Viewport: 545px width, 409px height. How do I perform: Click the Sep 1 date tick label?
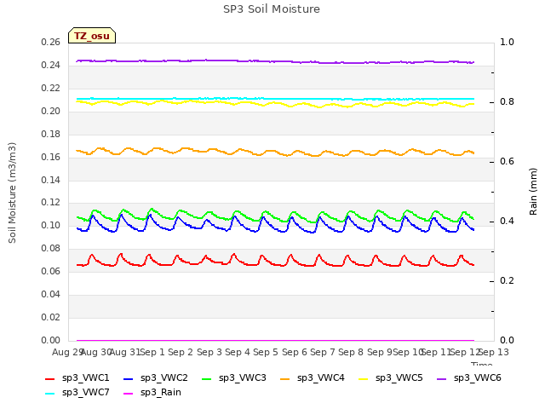pos(152,352)
